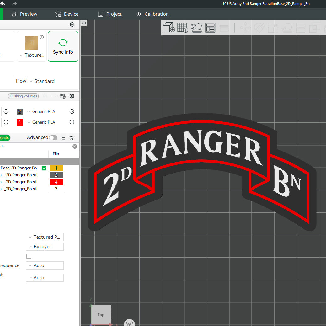The height and width of the screenshot is (326, 326).
Task: Click the Arrange all objects icon
Action: point(210,27)
